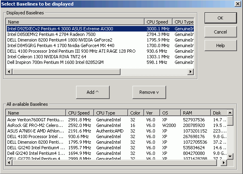Sort Displayed Baselines by CPU Speed header
The height and width of the screenshot is (174, 243).
(x=158, y=22)
